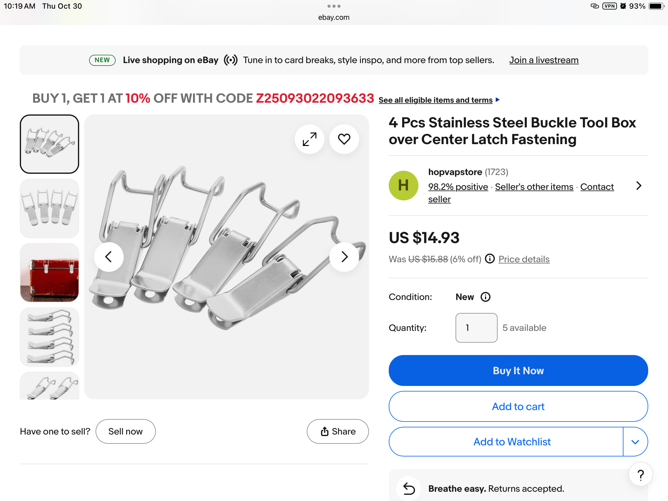
Task: Click the Sell now button
Action: [x=126, y=431]
